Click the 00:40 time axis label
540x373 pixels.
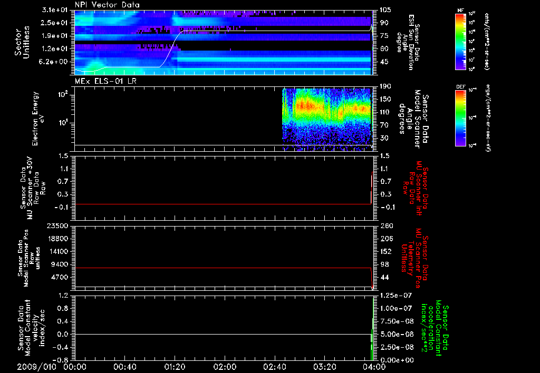(x=124, y=366)
